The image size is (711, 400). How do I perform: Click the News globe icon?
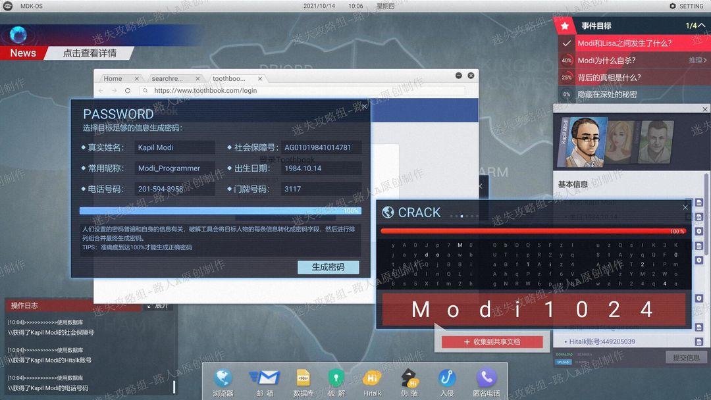(x=18, y=35)
